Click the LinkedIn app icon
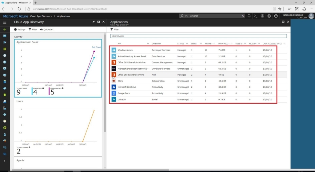 click(x=114, y=99)
